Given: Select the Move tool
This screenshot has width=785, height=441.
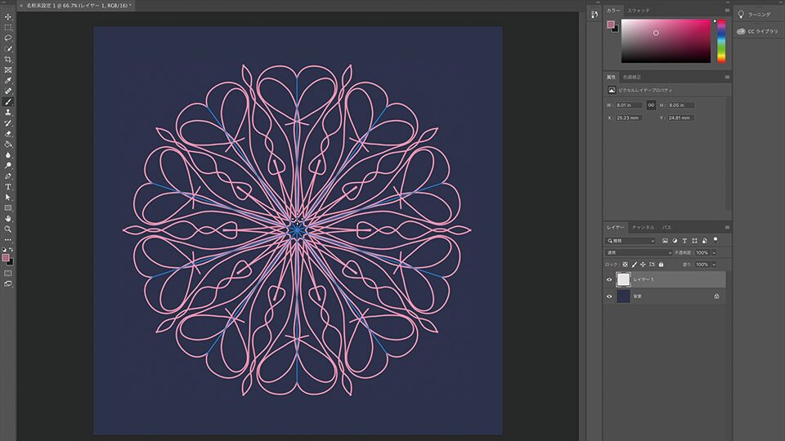Looking at the screenshot, I should pos(8,16).
